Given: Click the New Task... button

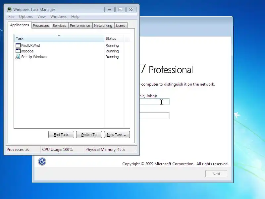Looking at the screenshot, I should [117, 135].
